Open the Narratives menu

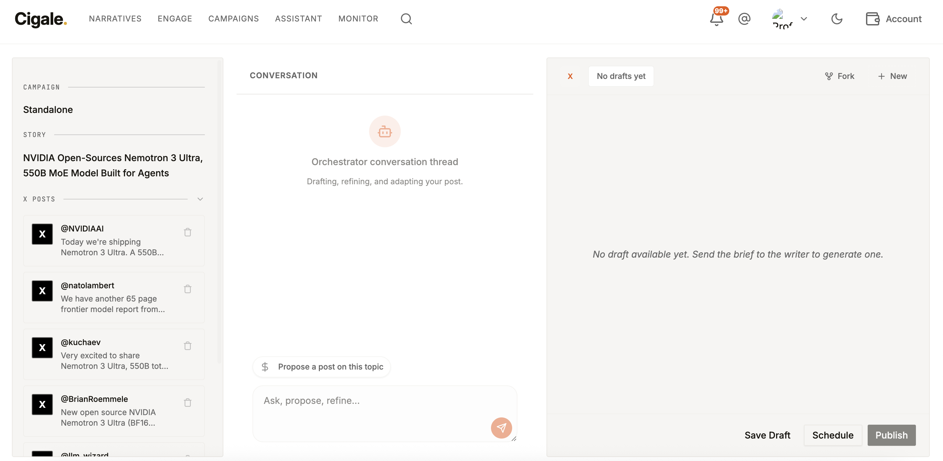115,19
